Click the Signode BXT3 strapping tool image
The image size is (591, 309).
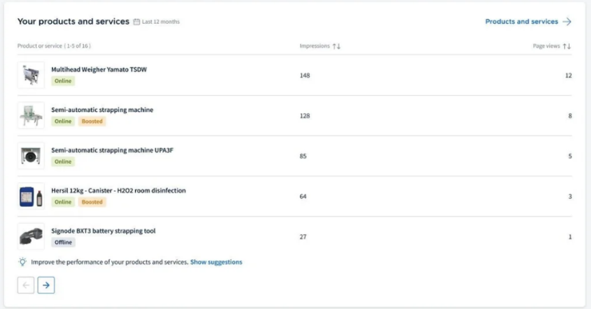(x=31, y=236)
